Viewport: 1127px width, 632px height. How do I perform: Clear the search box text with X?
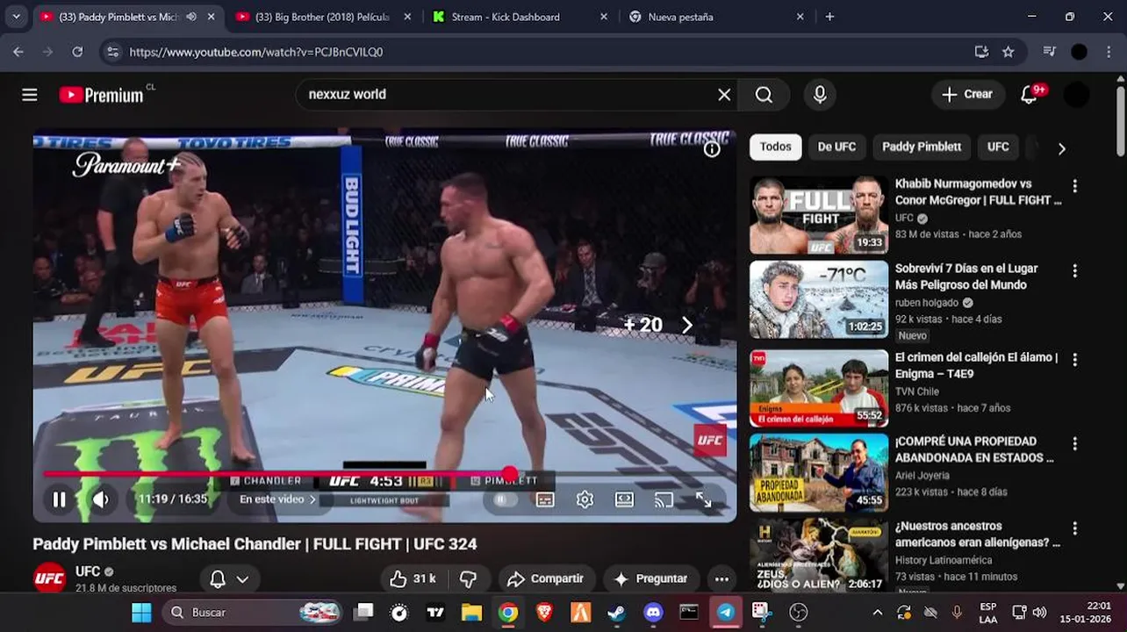tap(724, 95)
